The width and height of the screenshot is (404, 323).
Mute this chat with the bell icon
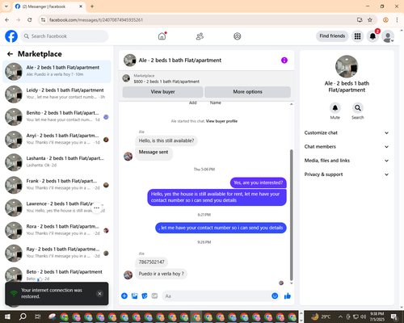point(335,108)
